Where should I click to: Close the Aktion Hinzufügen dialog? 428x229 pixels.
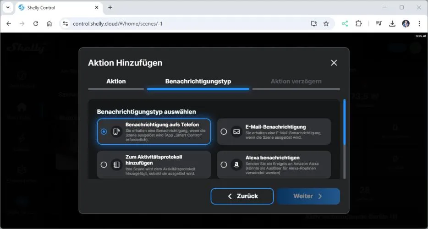[x=334, y=63]
